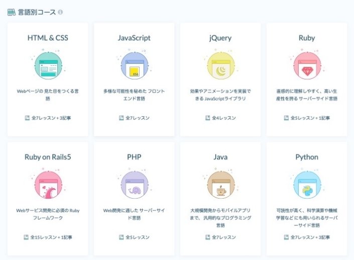The image size is (354, 260).
Task: Click the bookshelf icon next to 言語別コース heading
Action: (12, 12)
